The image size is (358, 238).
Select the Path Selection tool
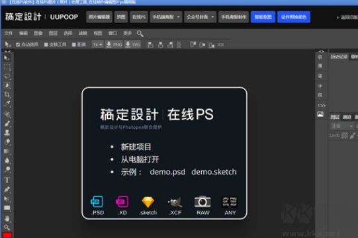click(7, 199)
